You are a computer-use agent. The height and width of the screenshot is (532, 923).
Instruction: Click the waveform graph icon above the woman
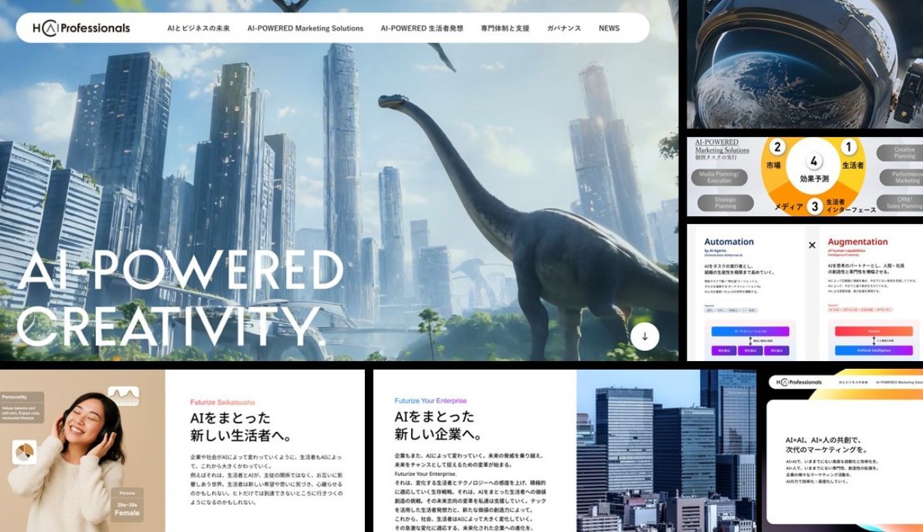click(x=124, y=396)
